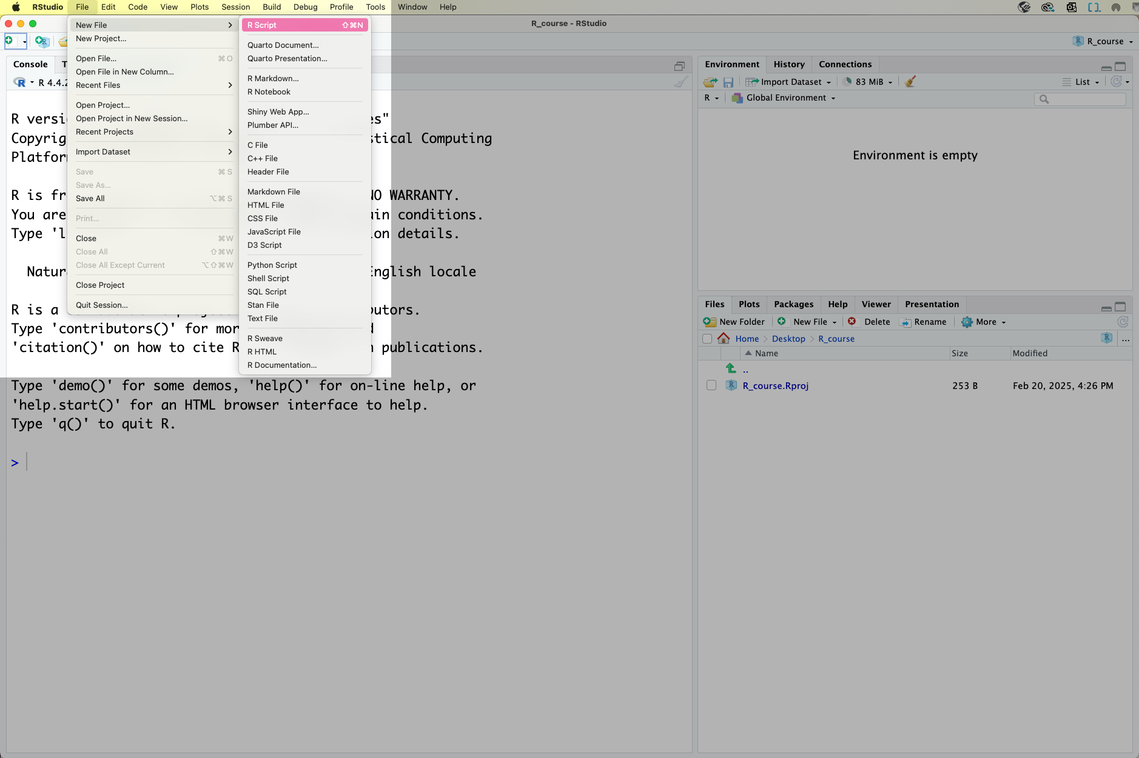Select Quit Session... menu item
The height and width of the screenshot is (758, 1139).
tap(153, 305)
